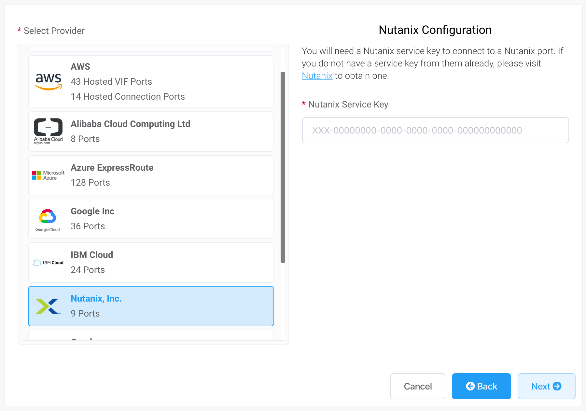Click the AWS logo icon

tap(49, 82)
